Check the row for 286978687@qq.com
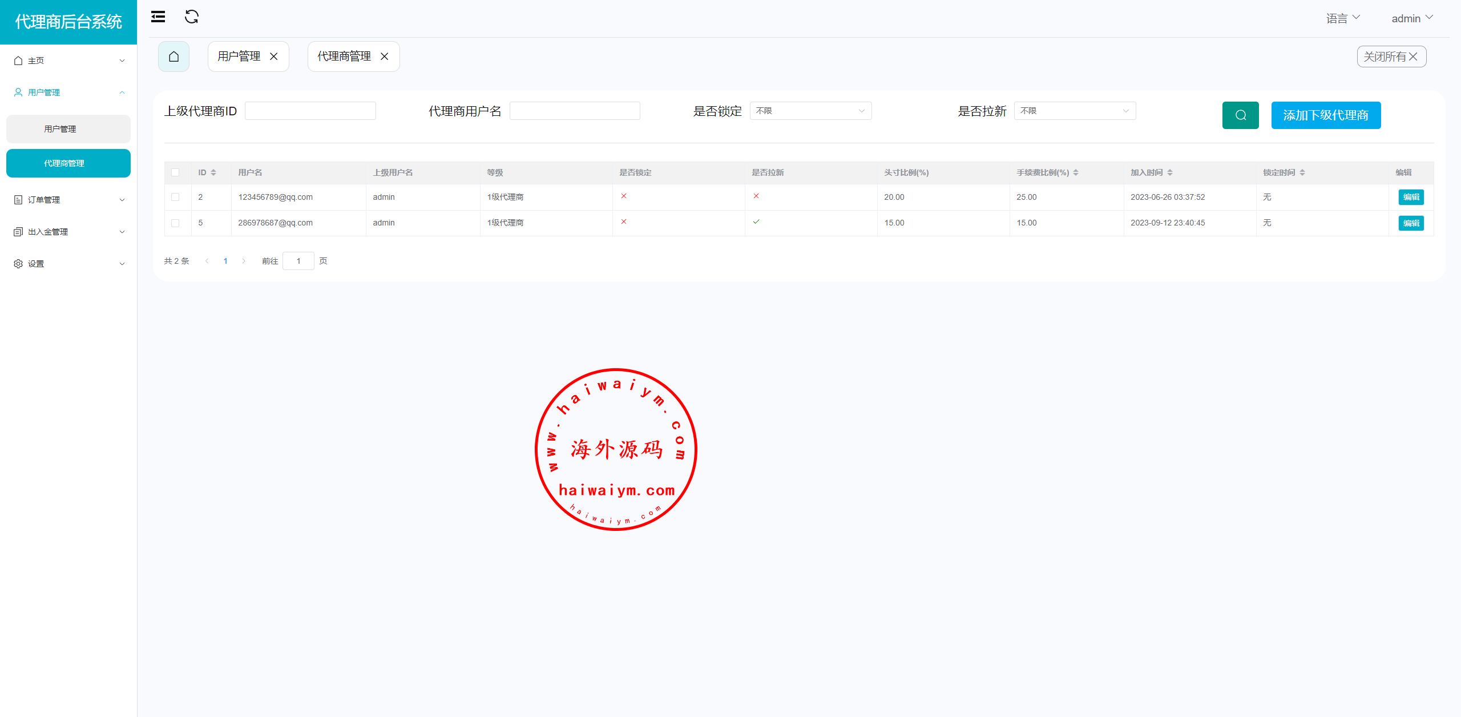 point(175,223)
